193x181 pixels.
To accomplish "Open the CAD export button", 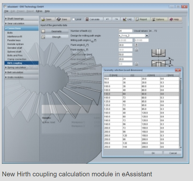I will (x=127, y=19).
